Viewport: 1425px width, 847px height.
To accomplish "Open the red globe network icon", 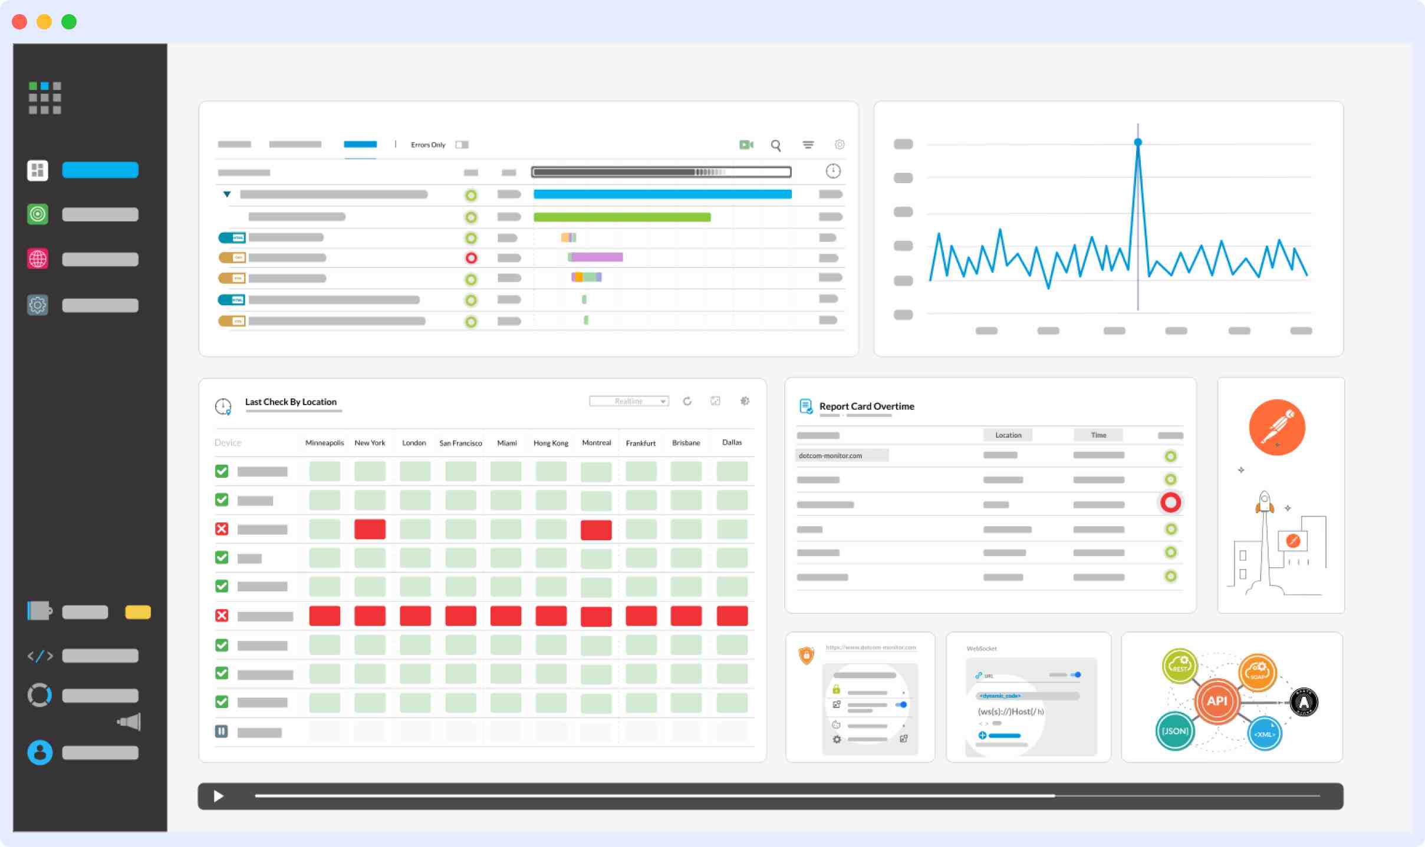I will click(38, 259).
